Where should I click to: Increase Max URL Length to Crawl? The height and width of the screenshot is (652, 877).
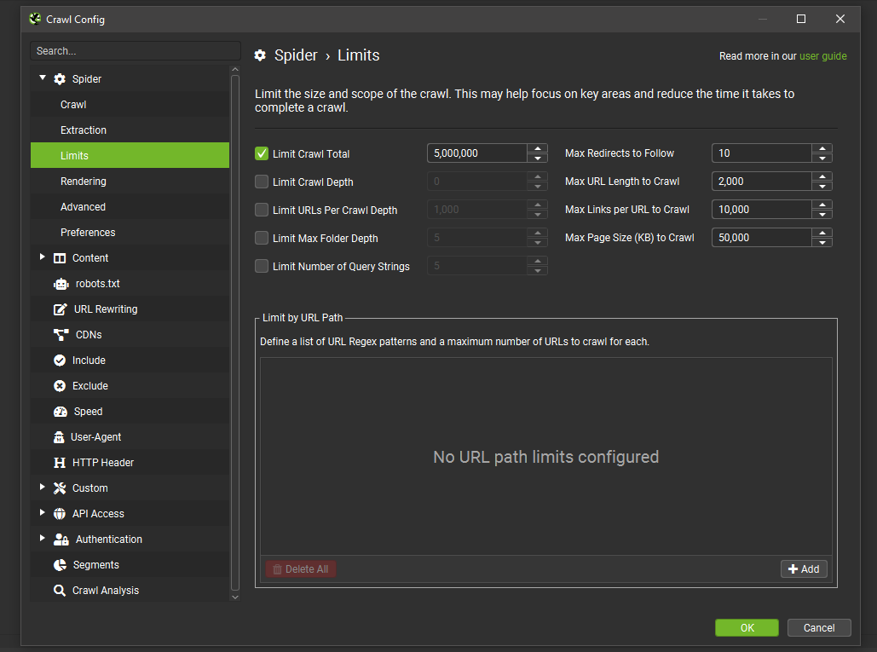point(822,176)
